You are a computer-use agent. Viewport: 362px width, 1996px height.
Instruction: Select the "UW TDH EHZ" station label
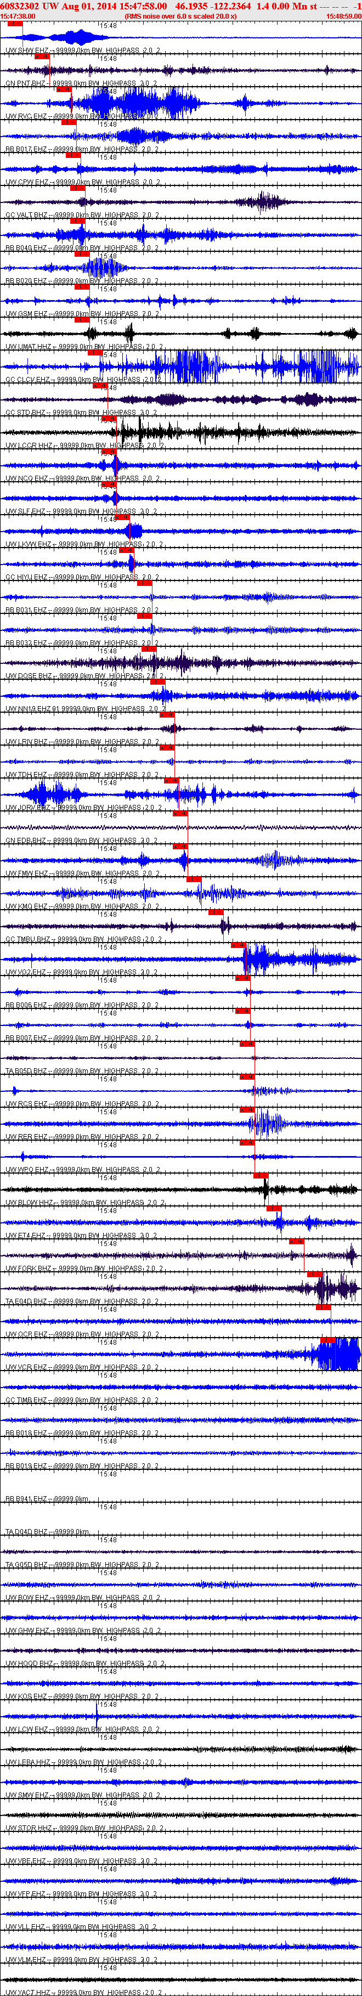pyautogui.click(x=26, y=775)
